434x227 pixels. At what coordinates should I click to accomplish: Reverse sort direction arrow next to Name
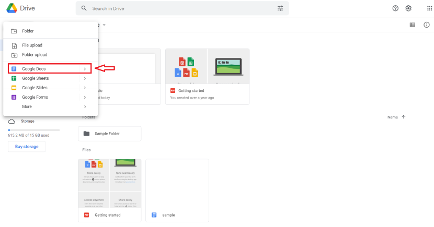(404, 117)
